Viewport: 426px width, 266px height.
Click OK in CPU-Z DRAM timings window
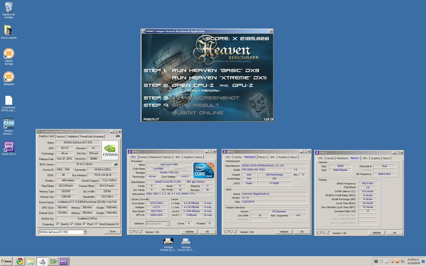tap(395, 233)
